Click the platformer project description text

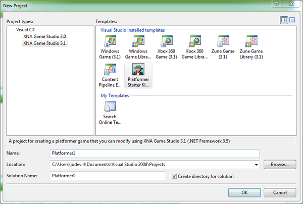click(119, 141)
